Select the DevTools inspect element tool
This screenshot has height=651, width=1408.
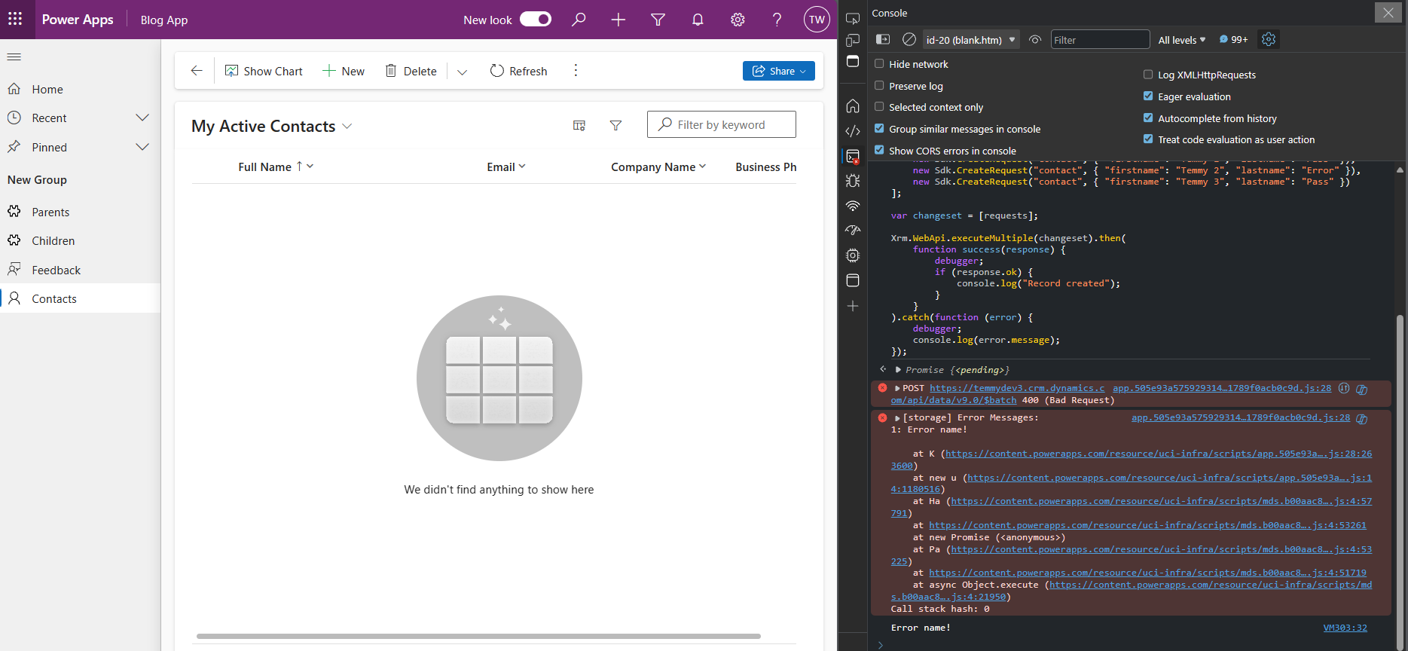coord(853,18)
